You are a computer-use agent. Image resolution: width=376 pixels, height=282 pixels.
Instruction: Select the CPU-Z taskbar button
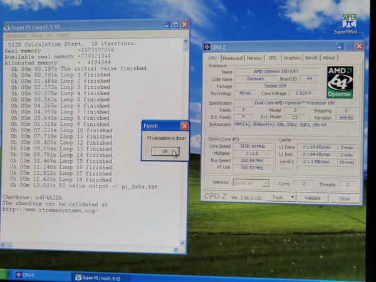[x=28, y=276]
